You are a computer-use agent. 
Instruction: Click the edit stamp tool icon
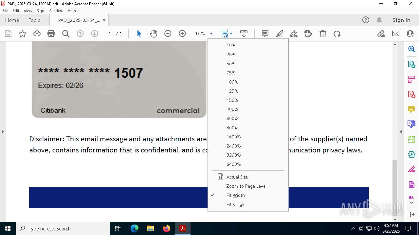308,34
